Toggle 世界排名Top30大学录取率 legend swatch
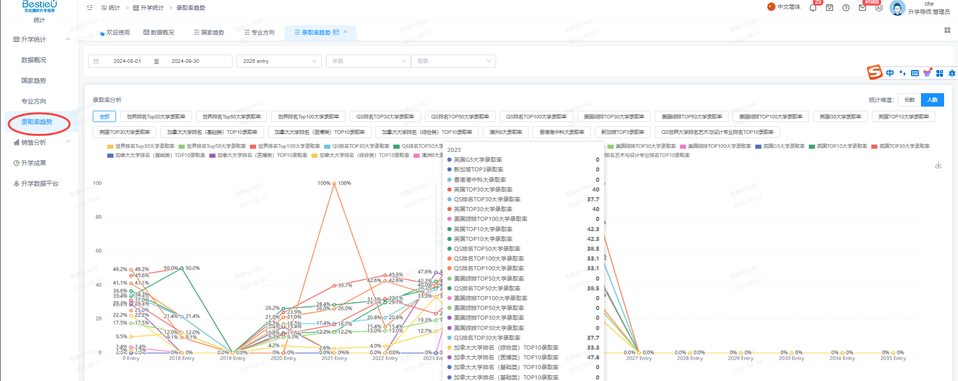Image resolution: width=958 pixels, height=381 pixels. pyautogui.click(x=110, y=147)
